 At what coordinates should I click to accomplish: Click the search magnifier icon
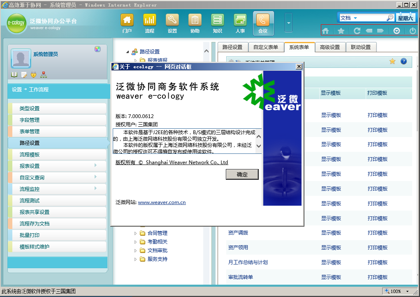[390, 18]
